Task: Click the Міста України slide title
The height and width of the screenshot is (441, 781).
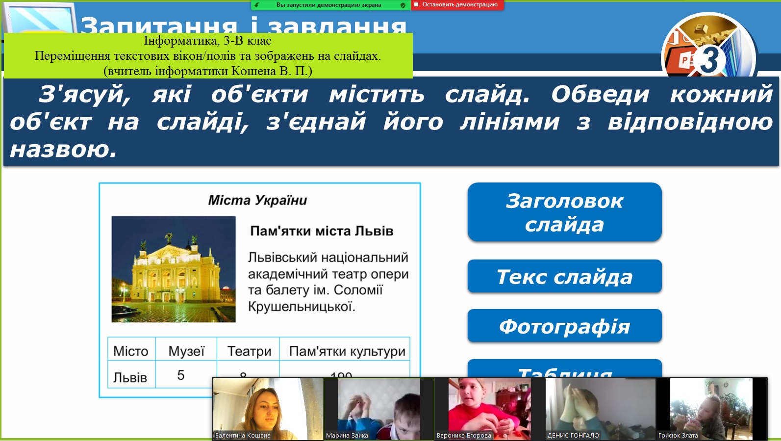Action: pyautogui.click(x=257, y=200)
